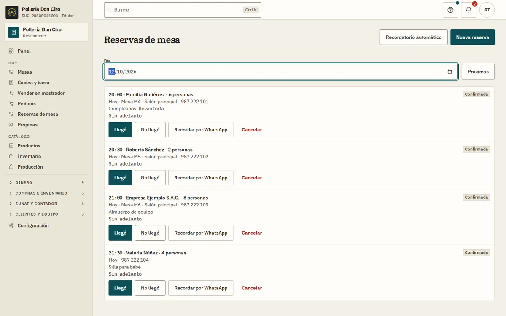Click the Inventario bag icon
506x316 pixels.
point(11,156)
